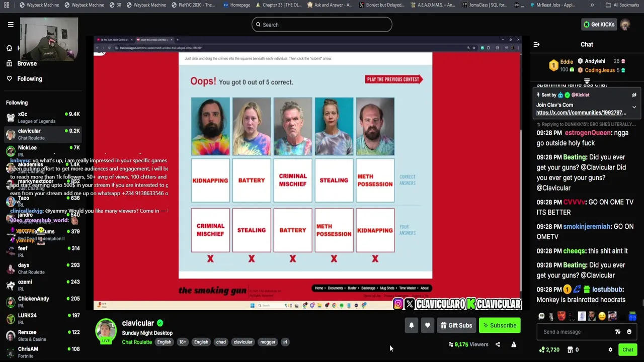The image size is (644, 362).
Task: Open the emote picker smiley icon
Action: pos(629,332)
